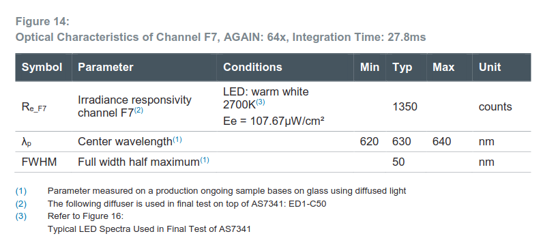The width and height of the screenshot is (543, 249).
Task: Click the Re_F7 symbol cell
Action: pos(34,107)
